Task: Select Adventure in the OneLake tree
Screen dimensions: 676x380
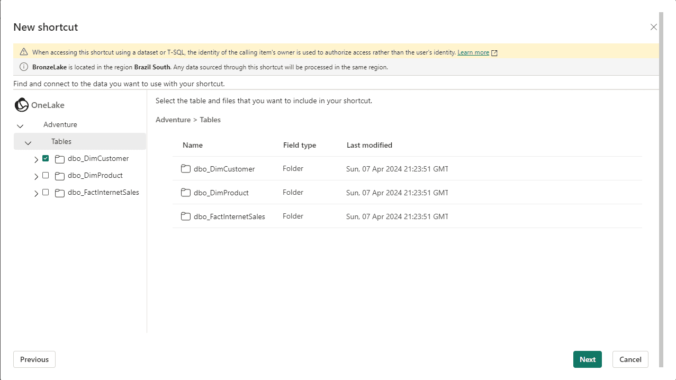Action: [x=60, y=124]
